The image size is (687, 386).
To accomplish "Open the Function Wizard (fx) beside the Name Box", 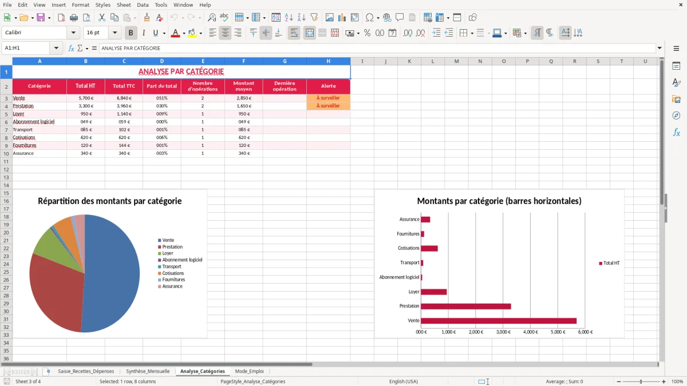I will (72, 49).
